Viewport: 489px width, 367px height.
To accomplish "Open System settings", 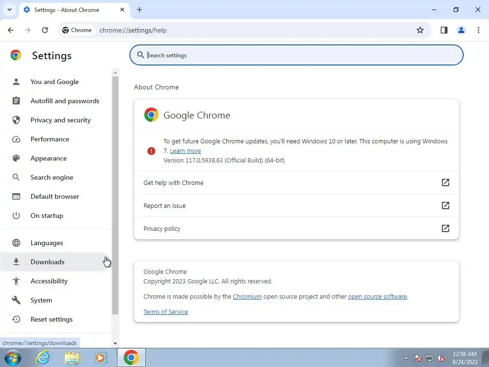I will 55,300.
